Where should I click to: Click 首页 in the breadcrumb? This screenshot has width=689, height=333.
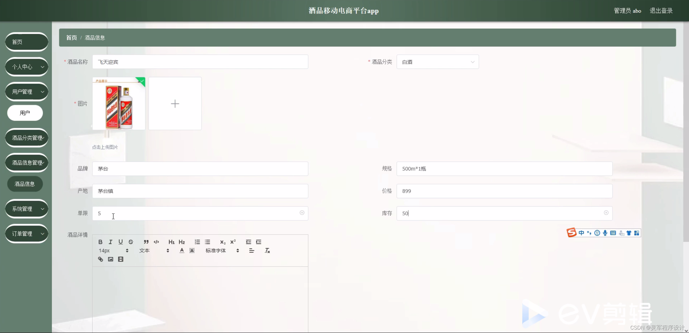tap(71, 37)
